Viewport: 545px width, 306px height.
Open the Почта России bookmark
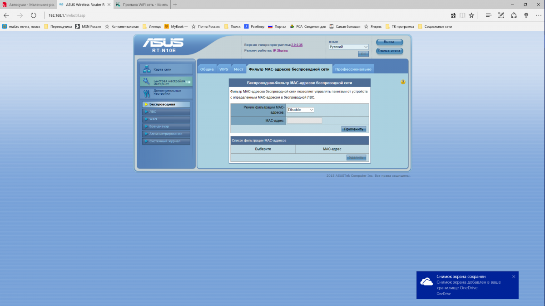coord(206,26)
